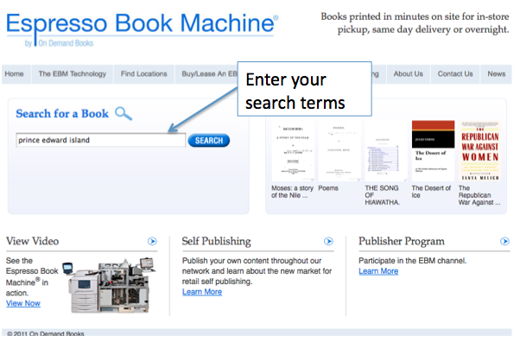Image resolution: width=520 pixels, height=342 pixels.
Task: Click the 'THE SONG OF HIAWATHA.' title
Action: coord(383,195)
